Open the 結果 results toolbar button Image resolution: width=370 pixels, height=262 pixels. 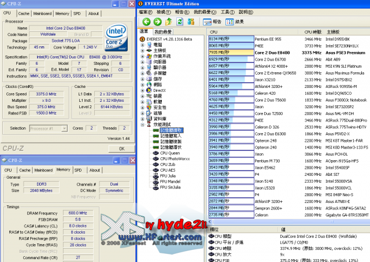pos(235,22)
